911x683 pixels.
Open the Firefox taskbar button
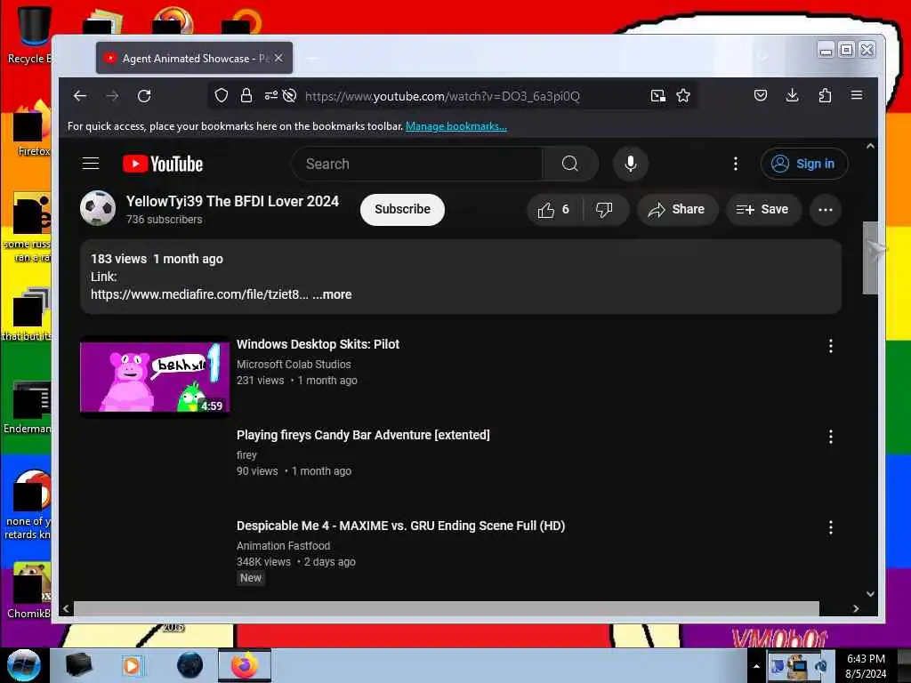pyautogui.click(x=245, y=665)
